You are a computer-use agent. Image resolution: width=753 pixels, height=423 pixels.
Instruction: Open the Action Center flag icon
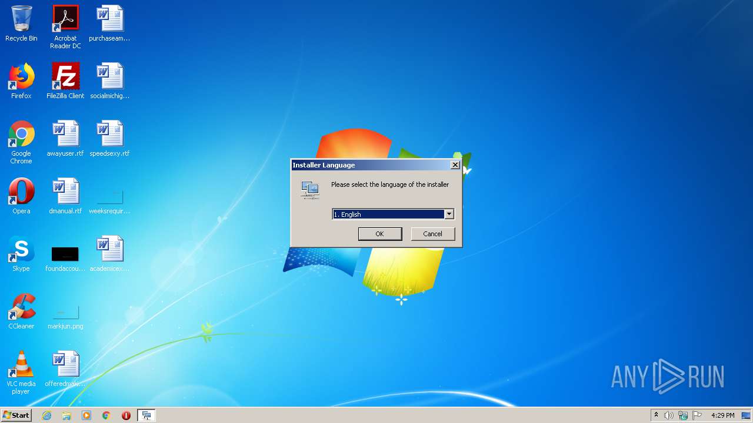[697, 415]
